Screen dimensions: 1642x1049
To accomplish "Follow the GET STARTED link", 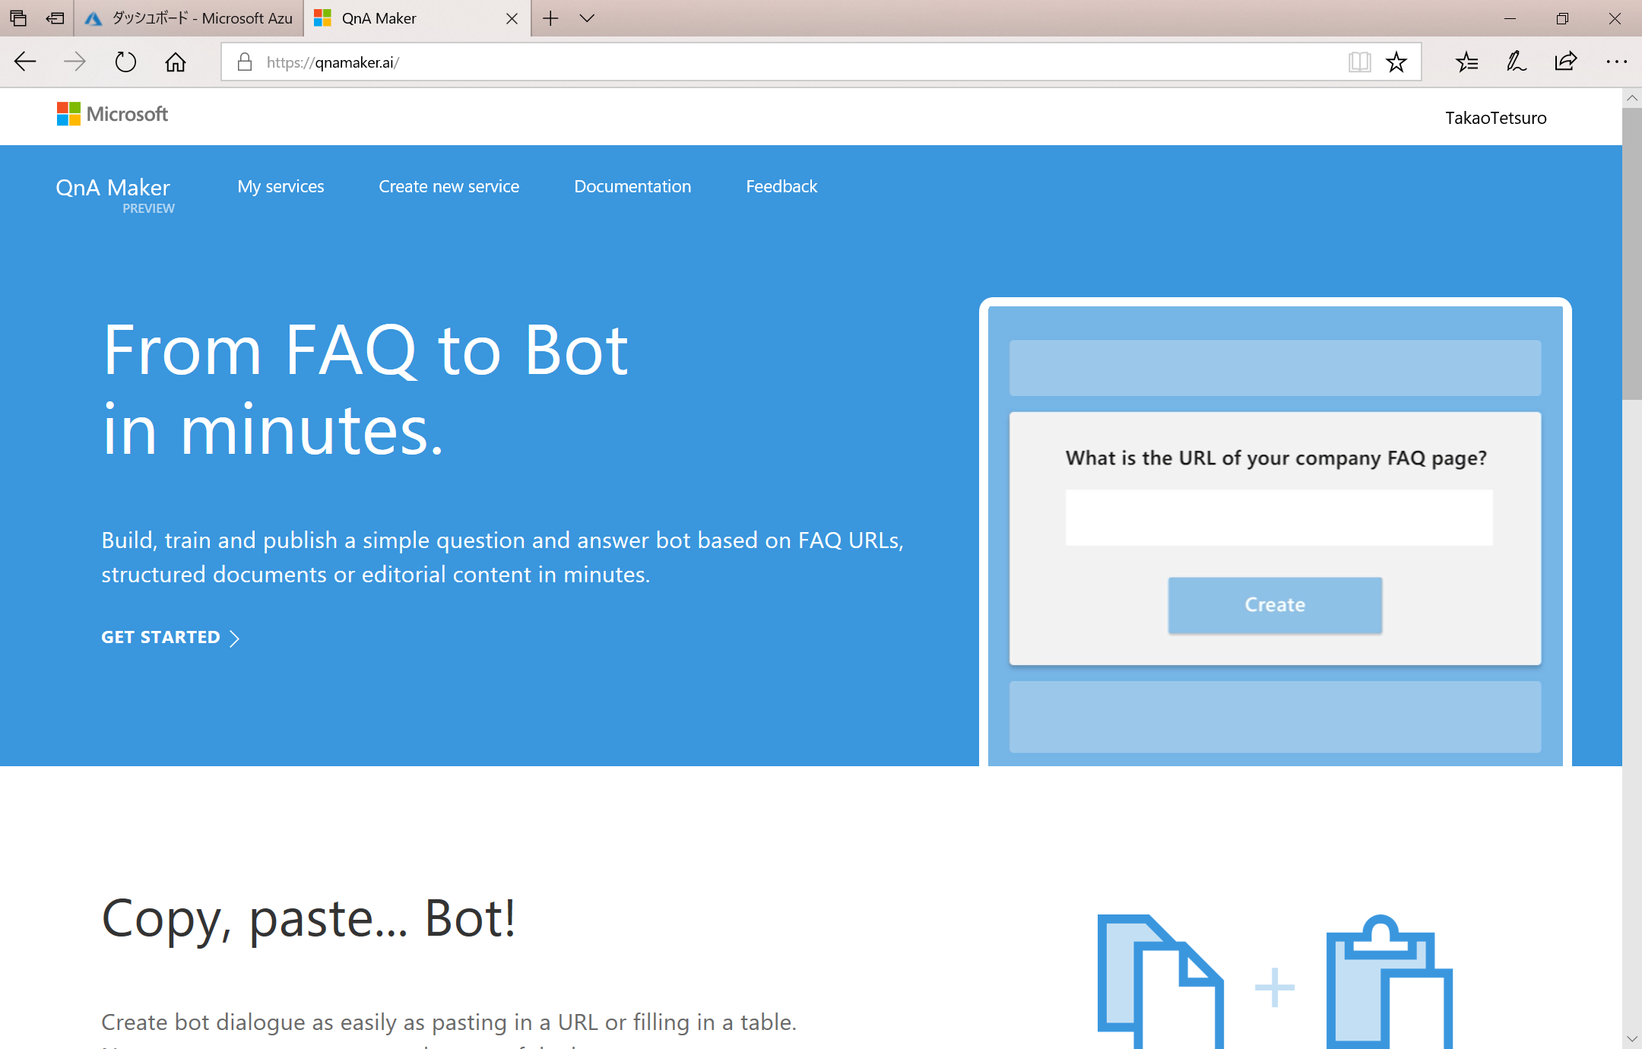I will [170, 637].
